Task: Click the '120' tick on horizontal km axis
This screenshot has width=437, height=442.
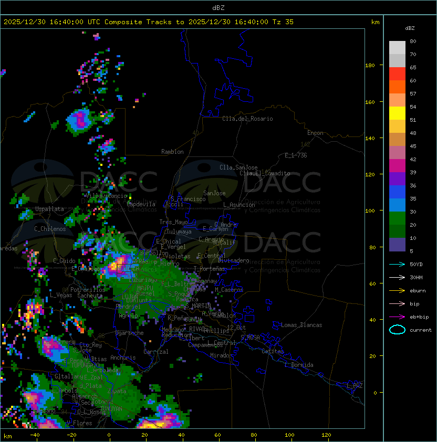Action: point(326,435)
